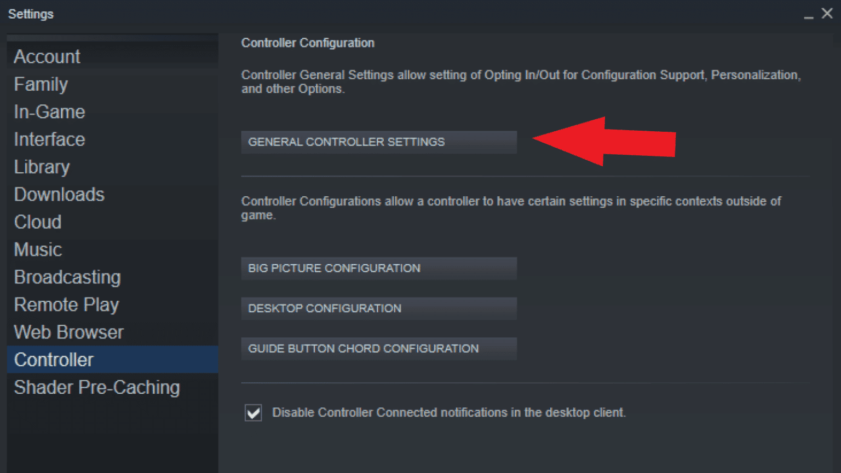Open the Downloads settings section
Screen dimensions: 841x473
coord(59,194)
